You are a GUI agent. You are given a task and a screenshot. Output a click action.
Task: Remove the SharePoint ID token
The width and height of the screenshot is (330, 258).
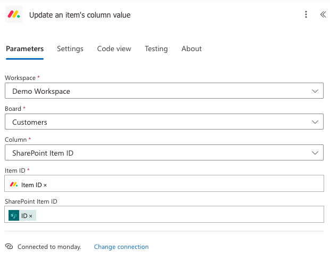(x=31, y=216)
